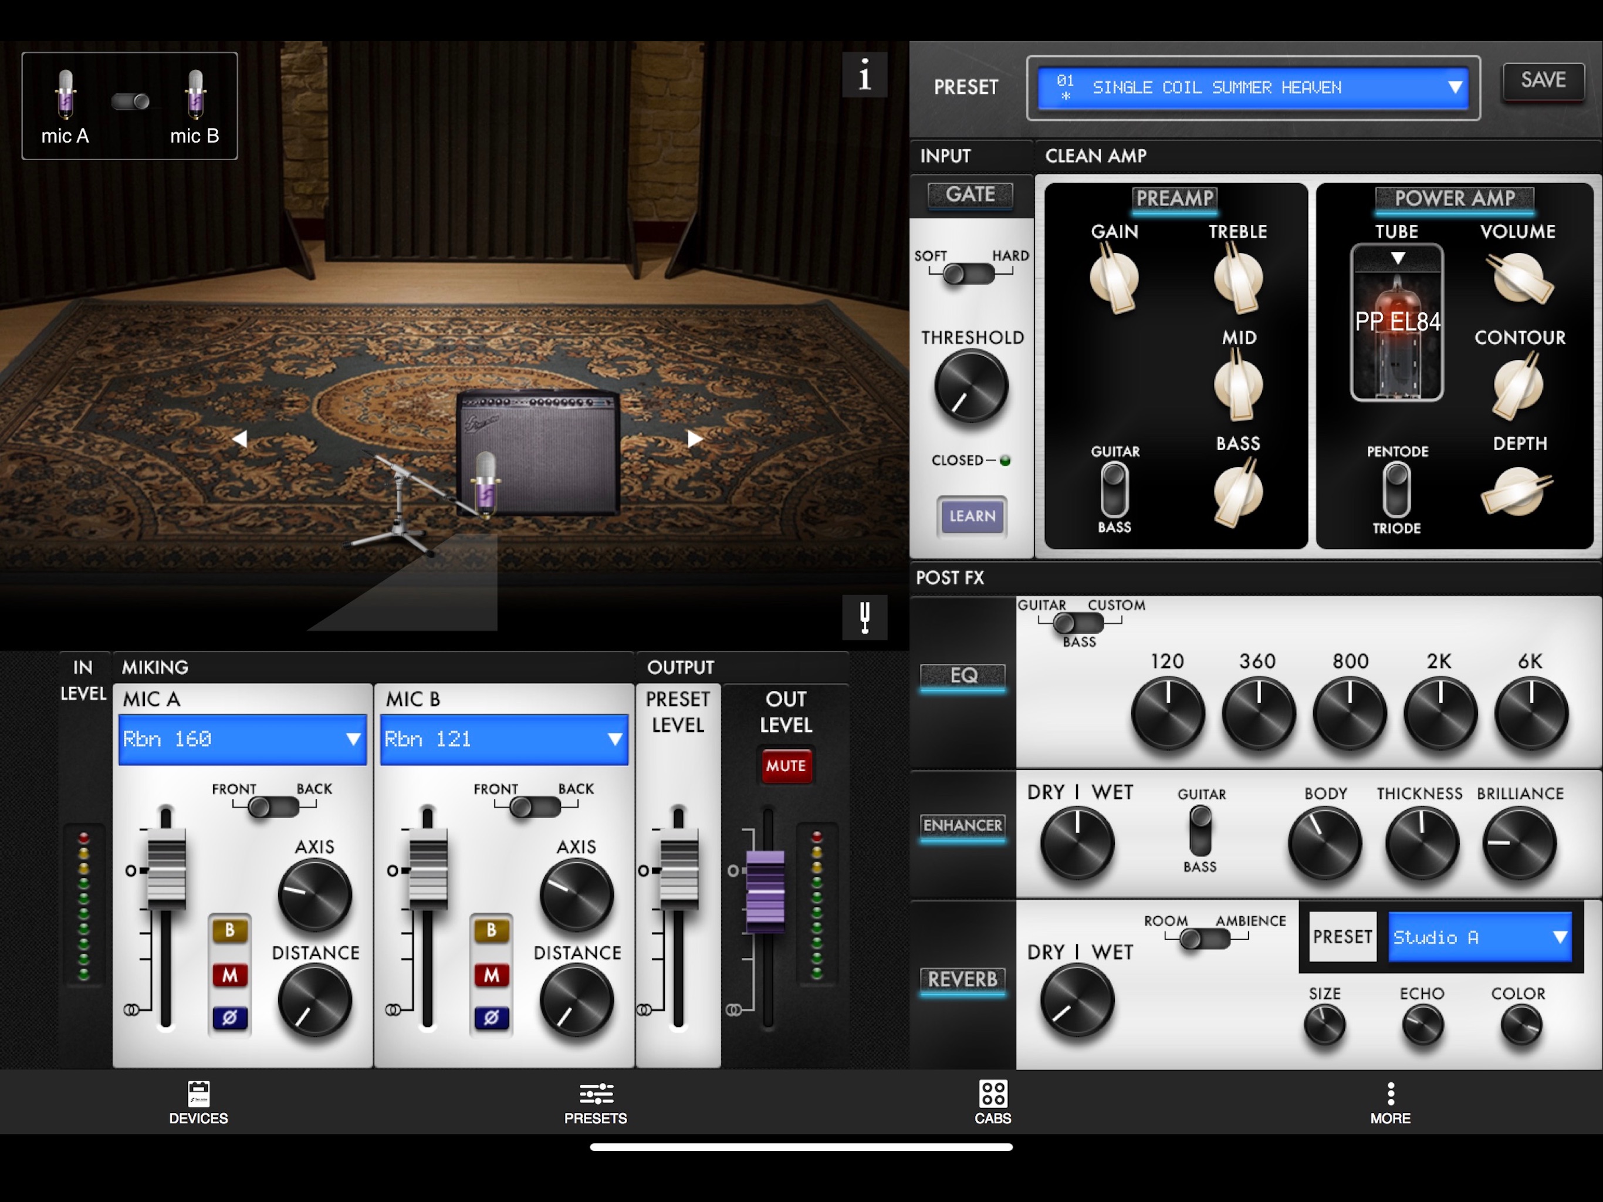This screenshot has width=1603, height=1202.
Task: Open the tuner fork icon
Action: point(864,617)
